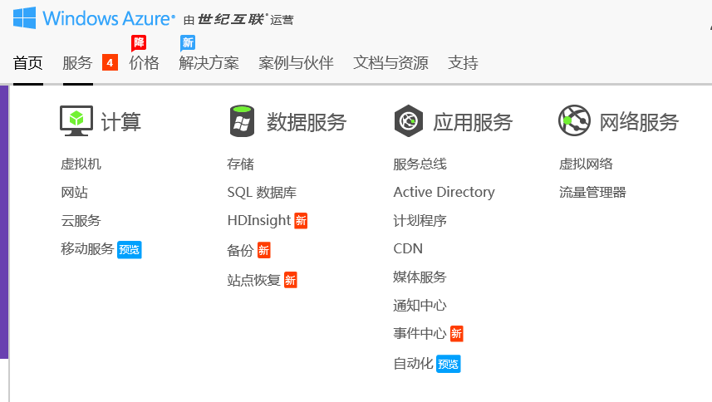Go to the 支持 menu item

(x=463, y=63)
